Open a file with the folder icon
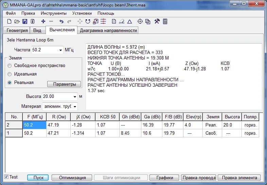The width and height of the screenshot is (267, 185). (x=17, y=21)
